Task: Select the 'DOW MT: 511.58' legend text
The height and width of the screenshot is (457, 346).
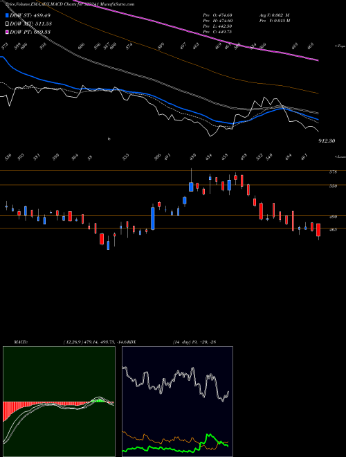Action: 31,24
